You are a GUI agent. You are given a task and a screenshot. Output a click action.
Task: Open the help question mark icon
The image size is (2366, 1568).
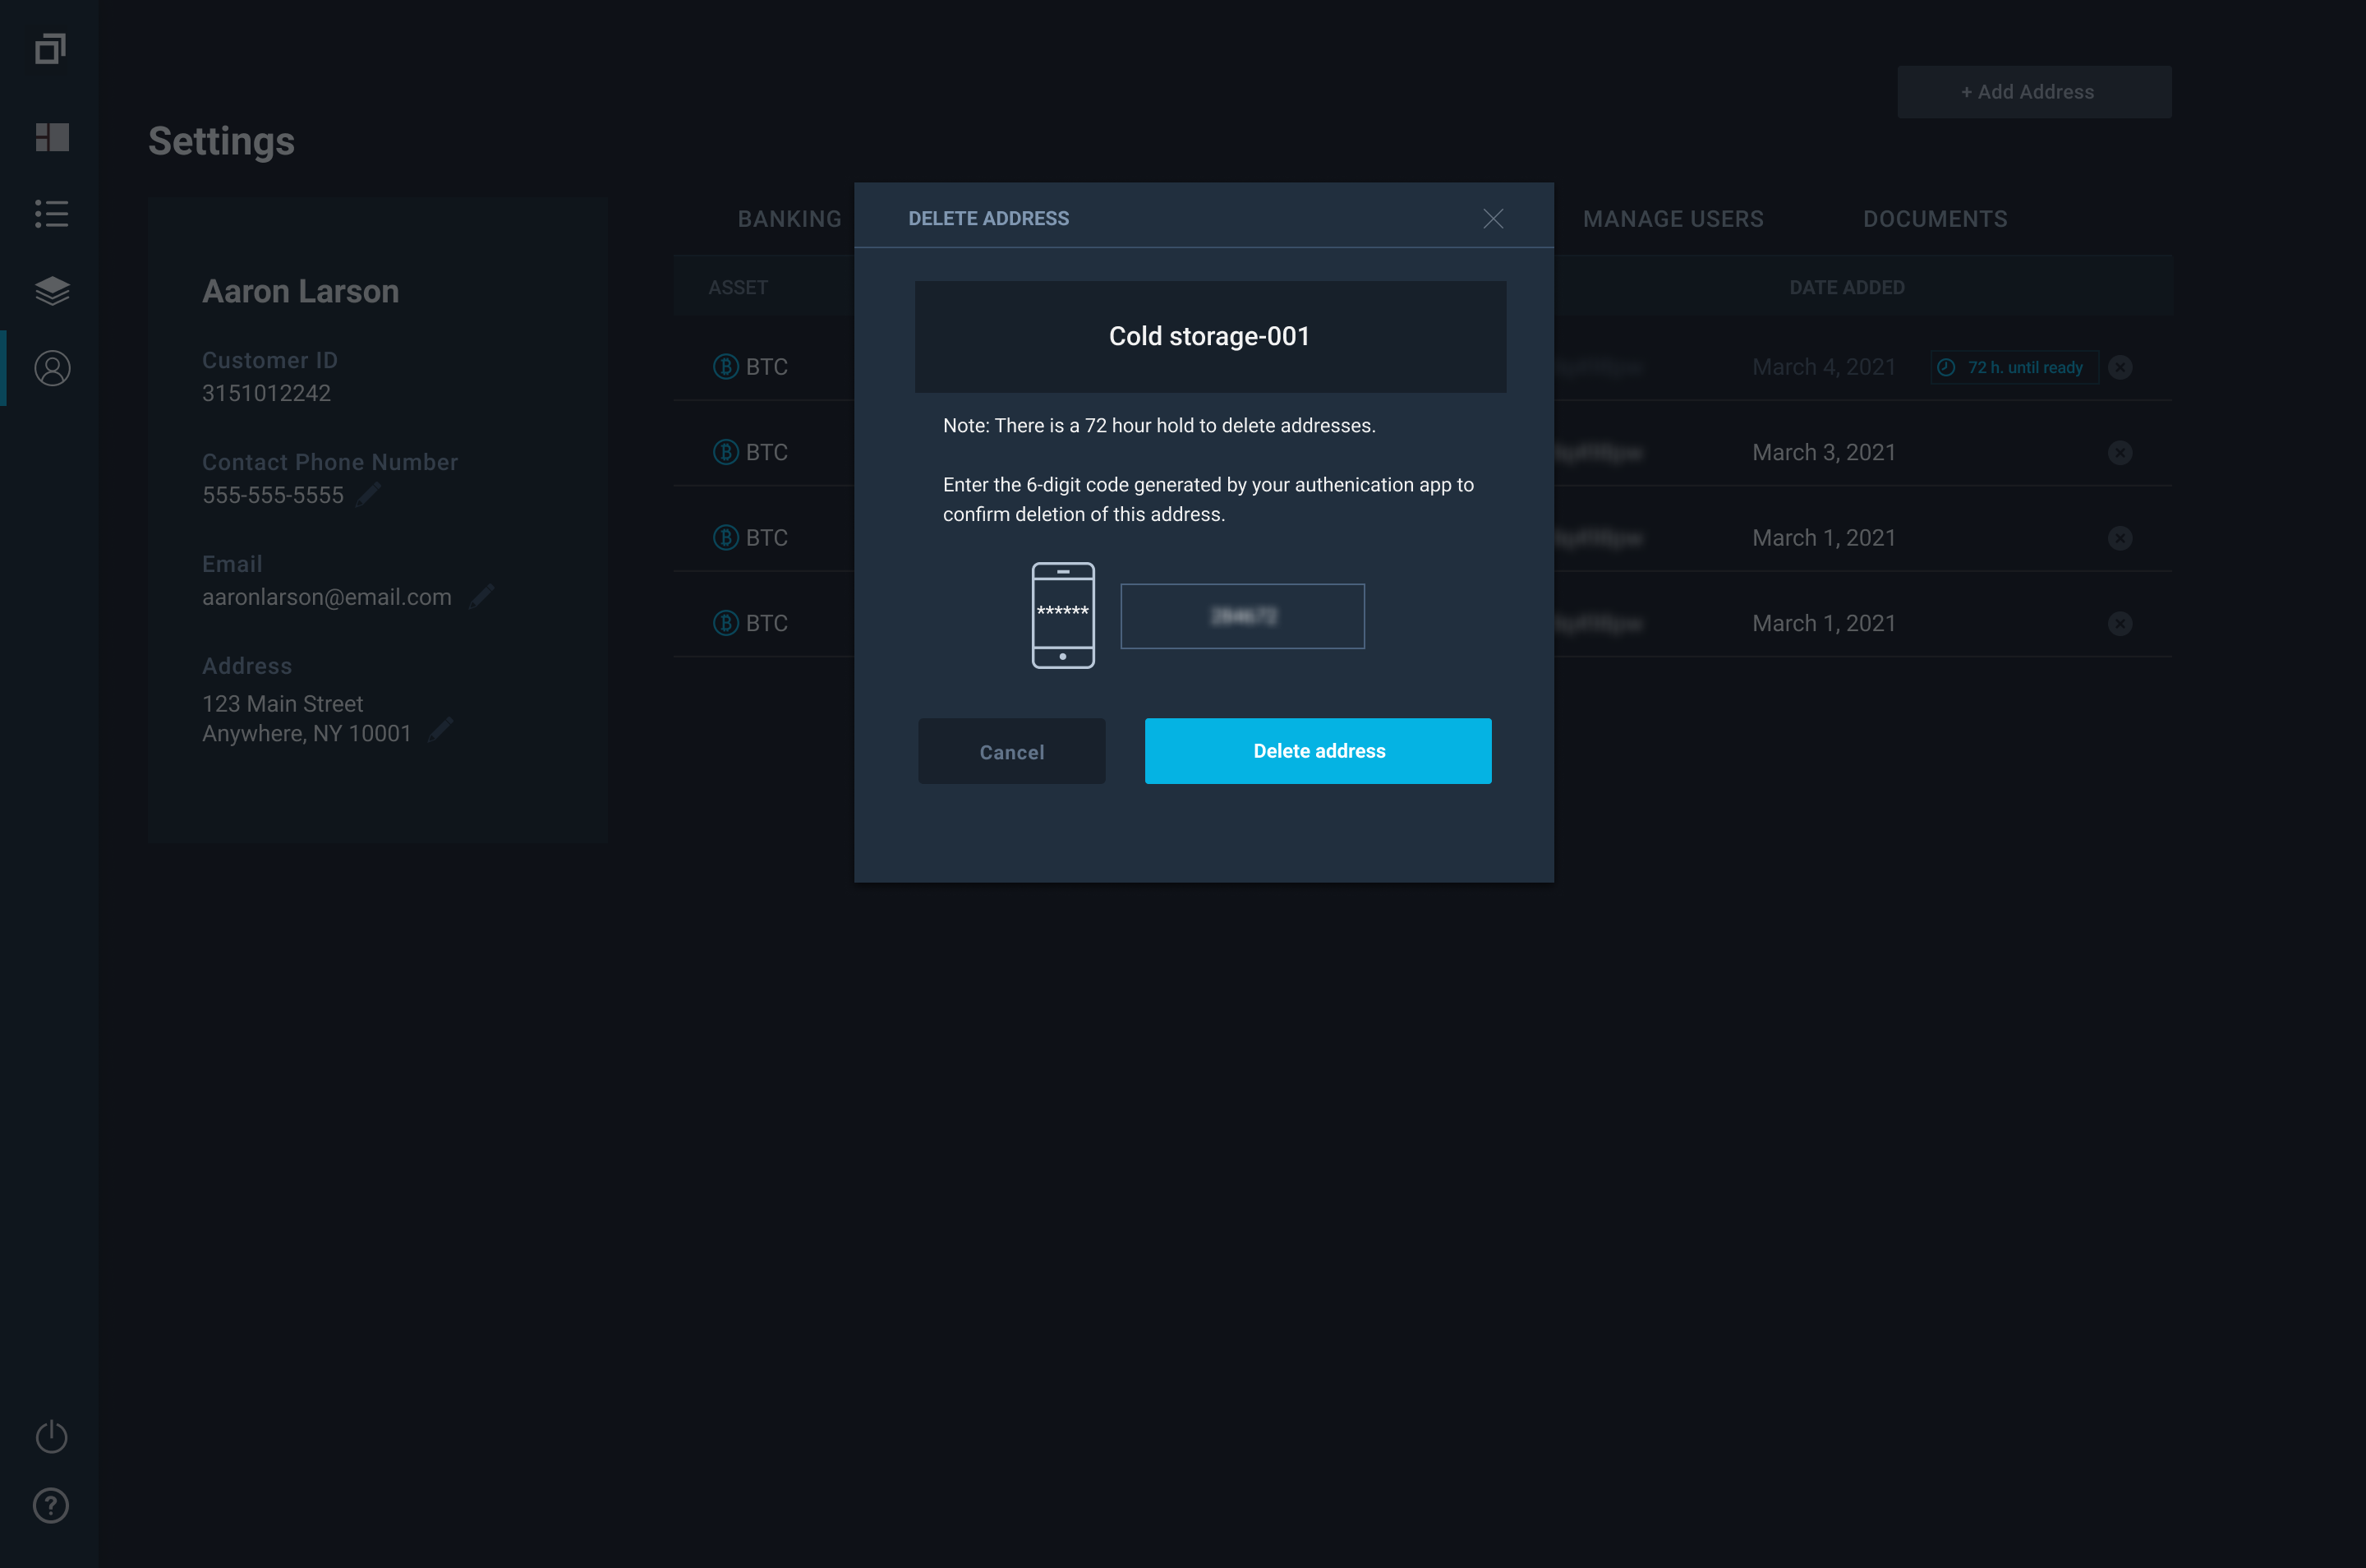[51, 1505]
